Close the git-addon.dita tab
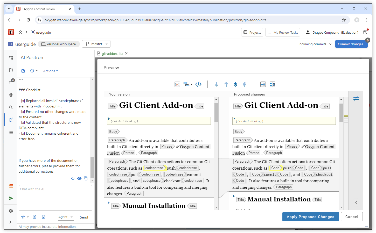The width and height of the screenshot is (376, 233). pos(126,53)
